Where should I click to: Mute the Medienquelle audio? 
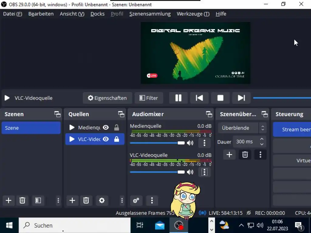click(x=190, y=143)
